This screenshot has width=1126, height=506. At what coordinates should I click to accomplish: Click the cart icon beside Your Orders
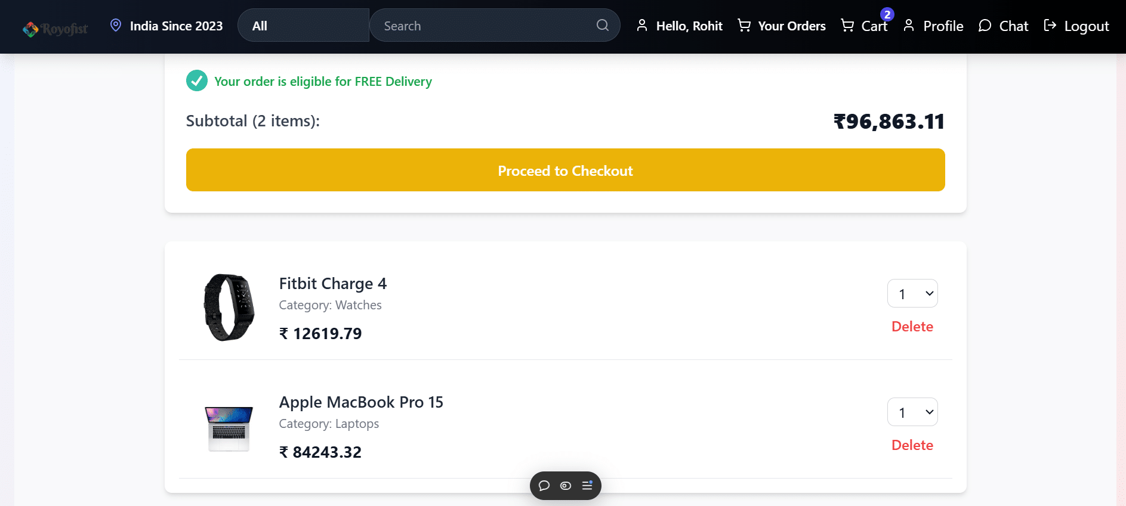click(743, 25)
